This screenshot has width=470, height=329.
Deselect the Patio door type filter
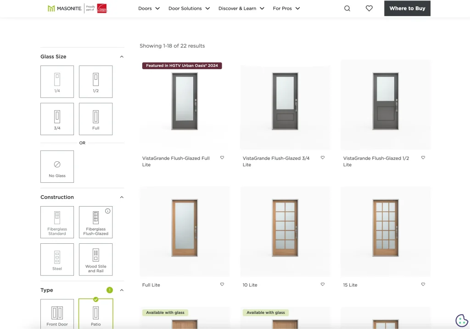pos(95,313)
